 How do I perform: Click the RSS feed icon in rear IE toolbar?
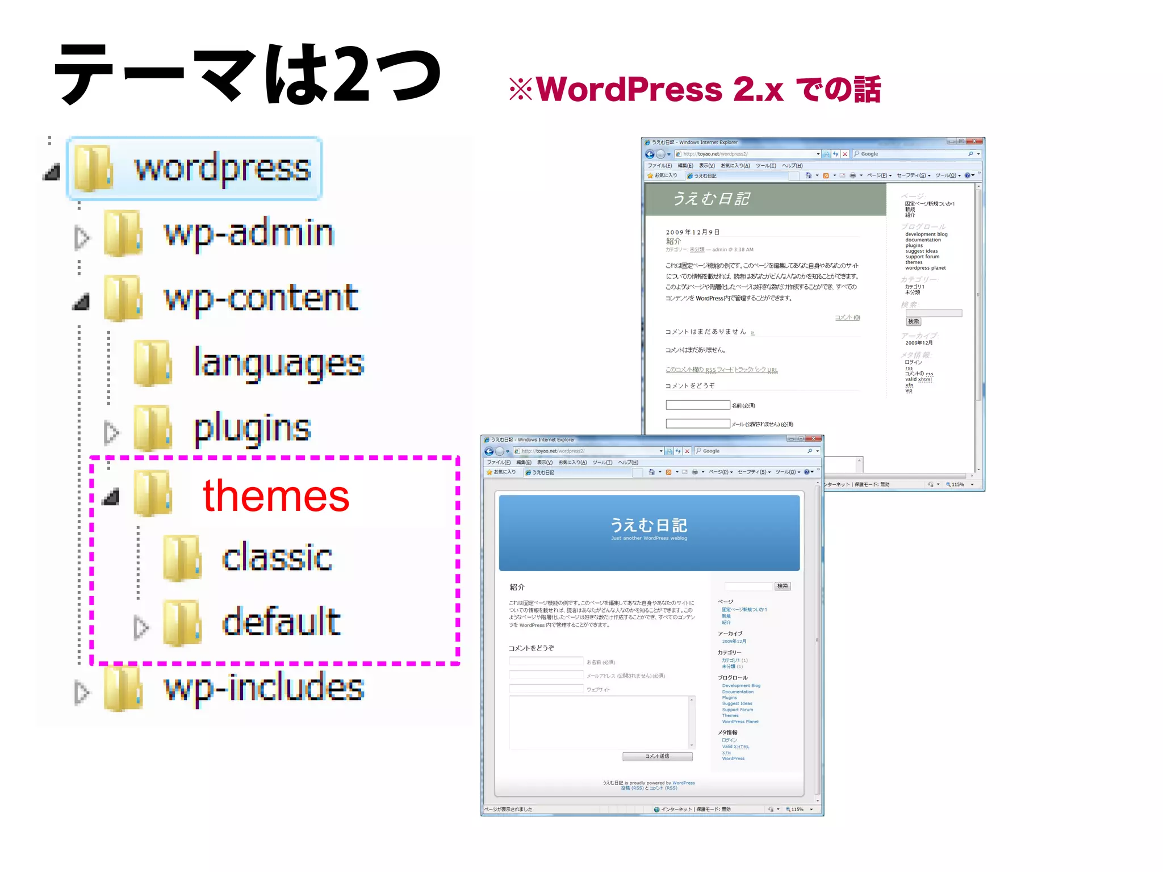[826, 175]
